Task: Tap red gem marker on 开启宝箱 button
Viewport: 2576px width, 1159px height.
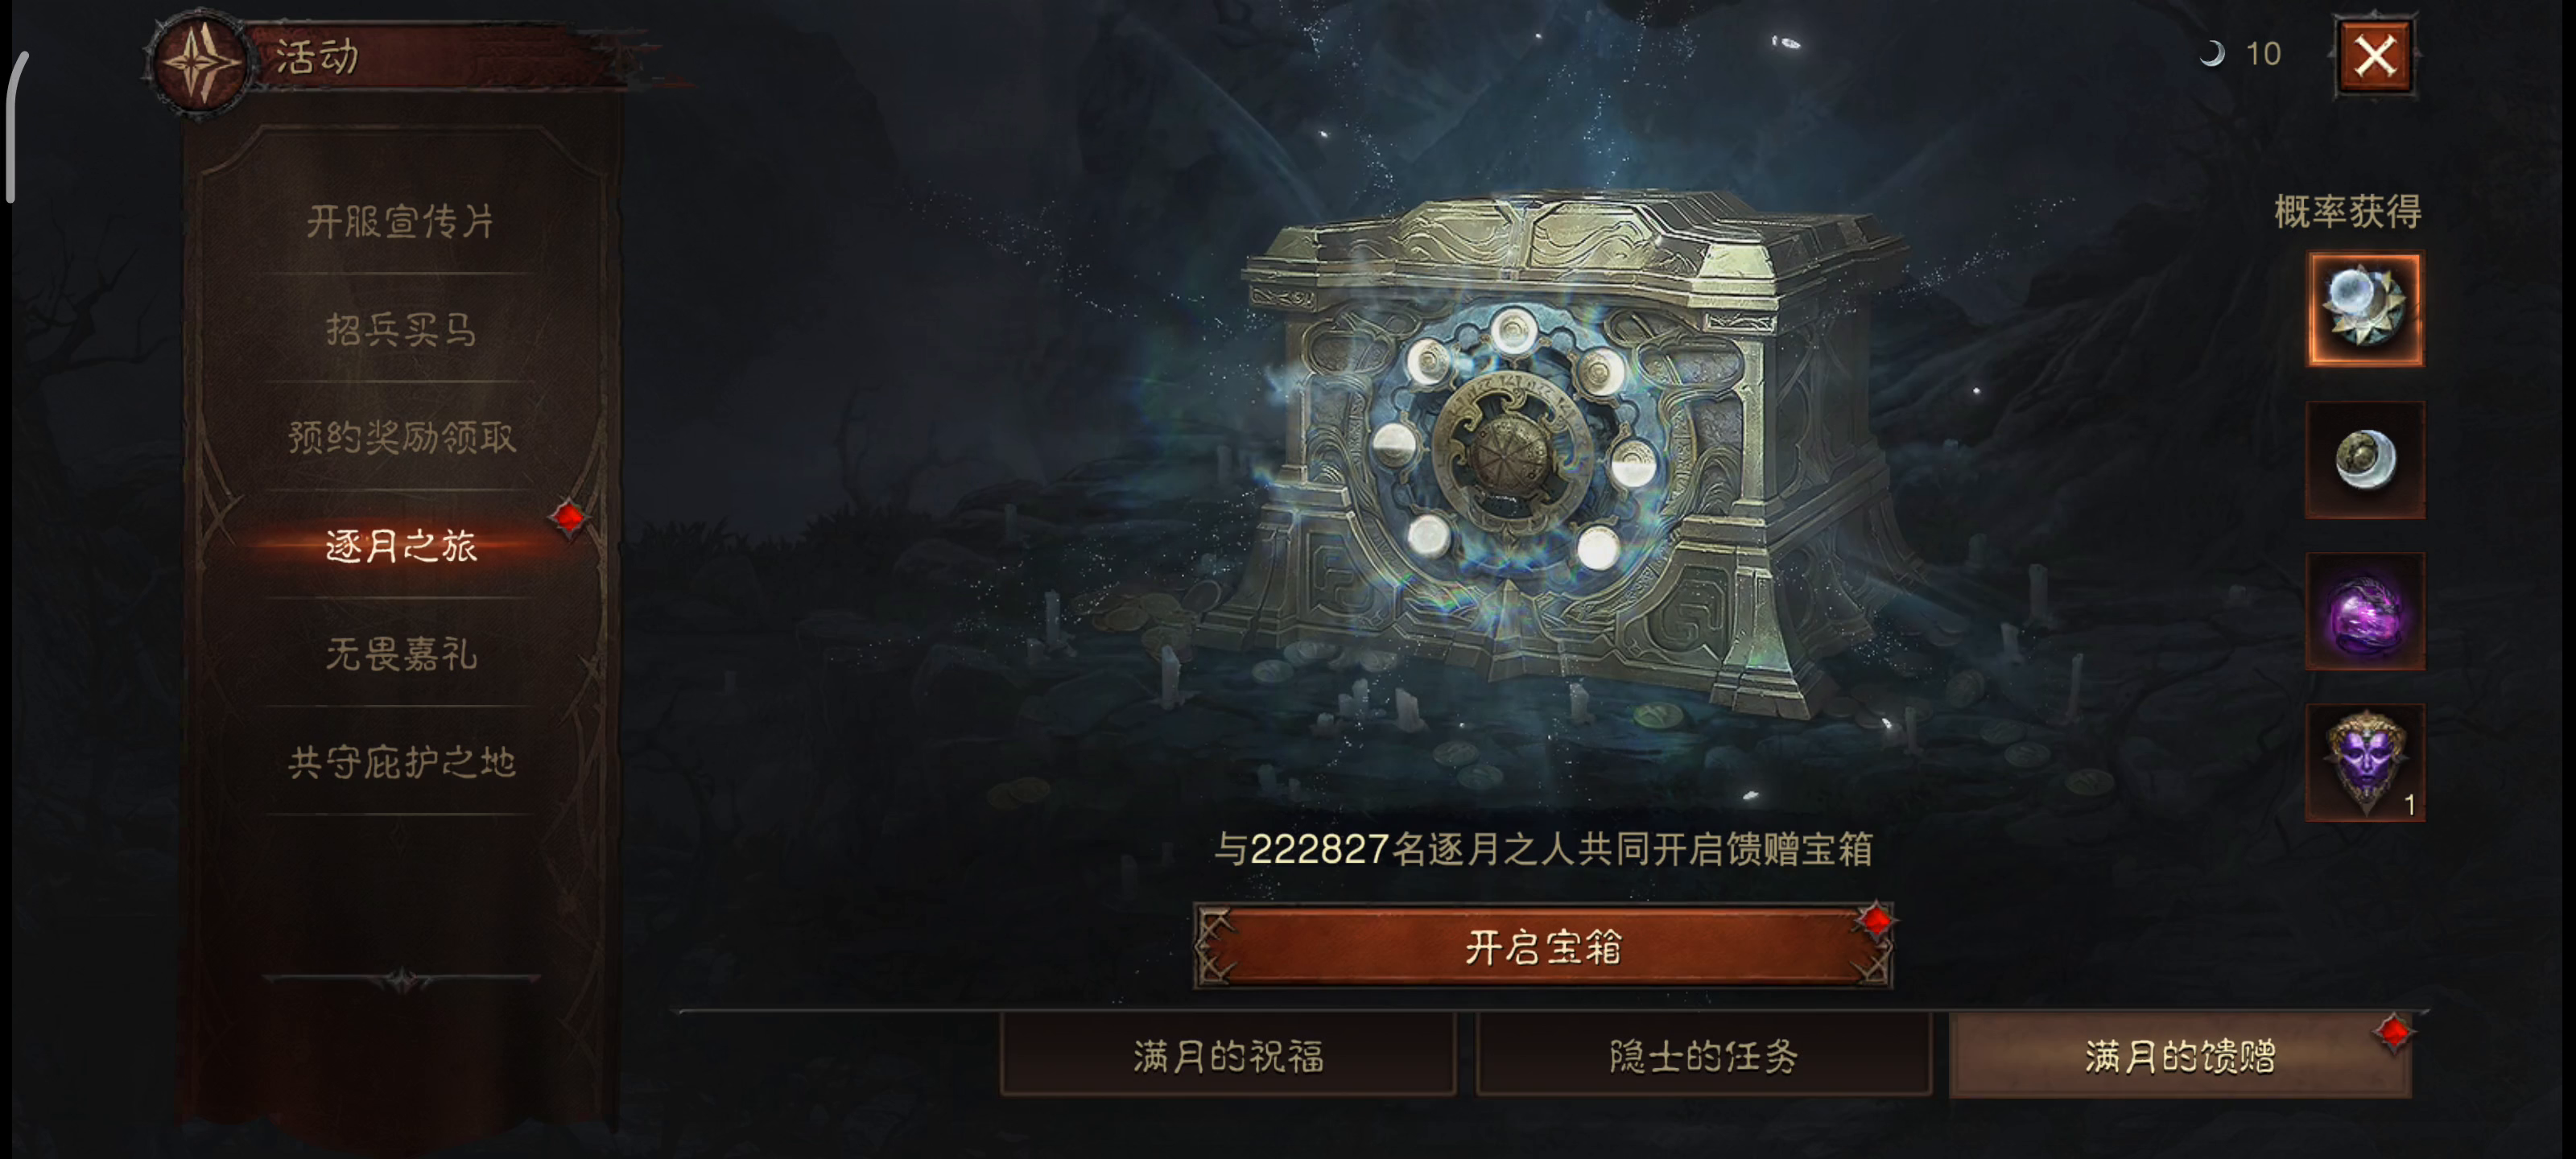Action: [1876, 919]
